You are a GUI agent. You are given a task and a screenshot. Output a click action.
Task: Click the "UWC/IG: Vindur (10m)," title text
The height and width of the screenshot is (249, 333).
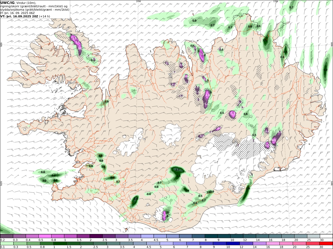18,3
